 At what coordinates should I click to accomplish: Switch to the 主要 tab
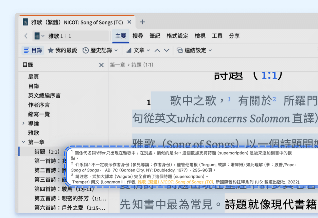point(121,36)
